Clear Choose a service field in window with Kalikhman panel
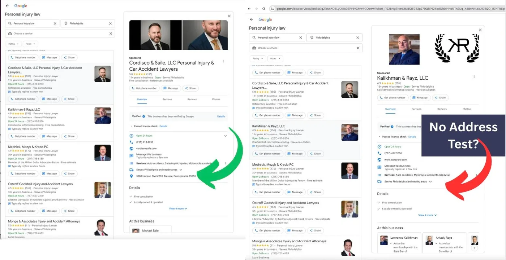The height and width of the screenshot is (260, 506). coord(358,48)
